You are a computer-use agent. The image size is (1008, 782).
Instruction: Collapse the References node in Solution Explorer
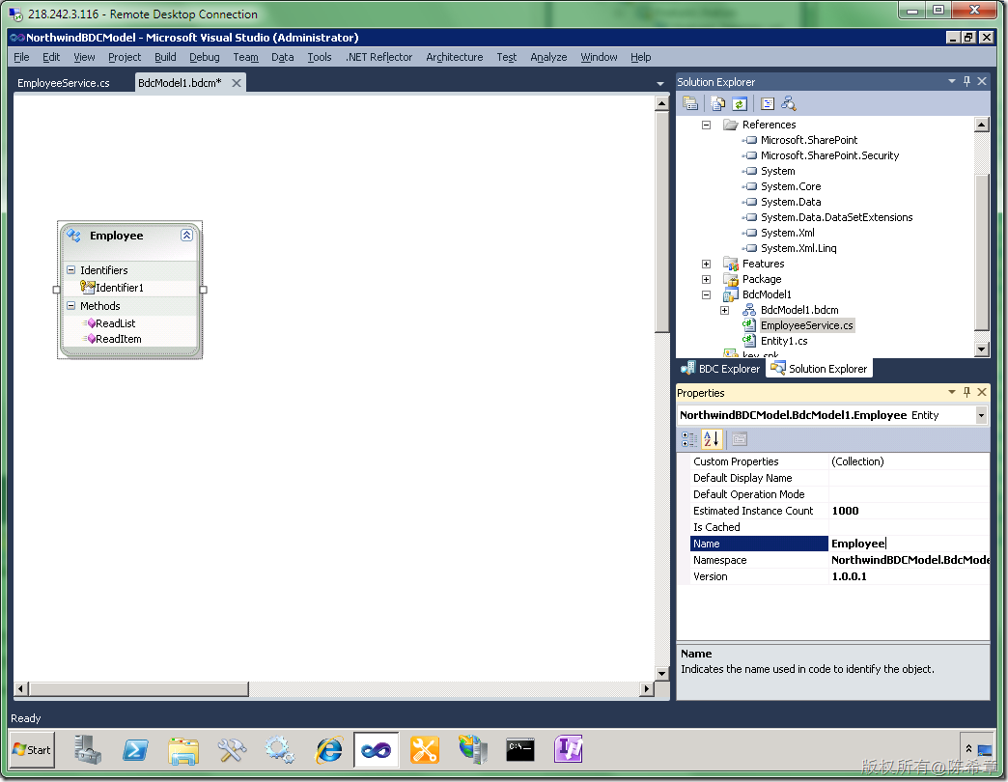click(706, 125)
